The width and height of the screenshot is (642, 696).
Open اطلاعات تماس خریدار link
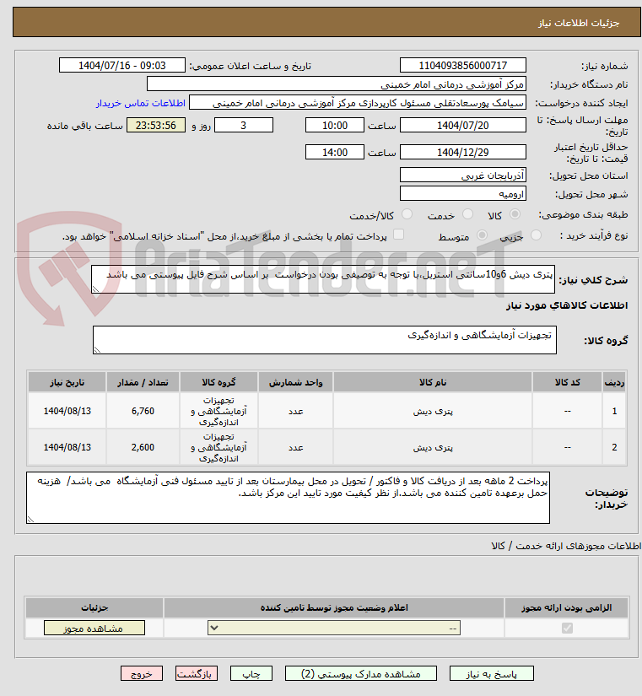pos(140,103)
